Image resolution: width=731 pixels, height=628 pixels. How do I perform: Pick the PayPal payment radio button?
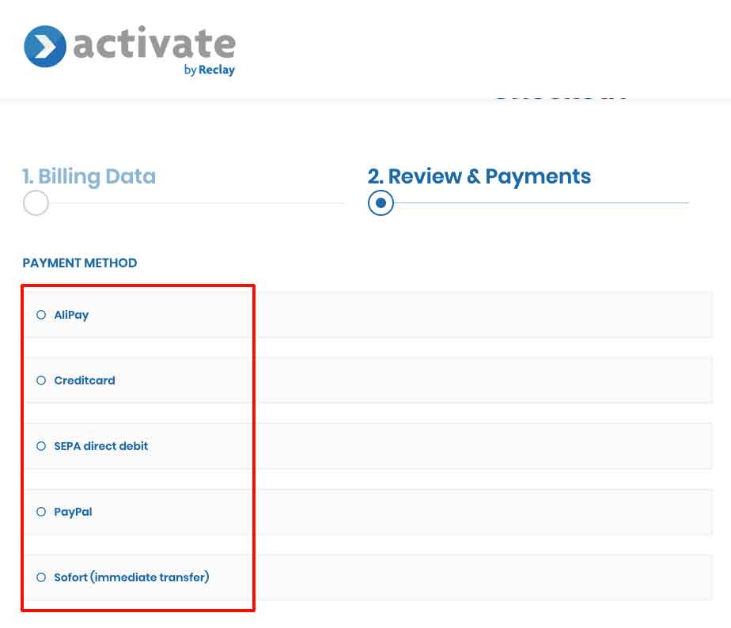point(41,512)
